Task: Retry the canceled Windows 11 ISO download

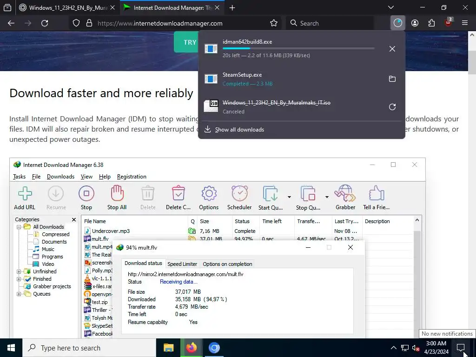Action: [x=392, y=107]
